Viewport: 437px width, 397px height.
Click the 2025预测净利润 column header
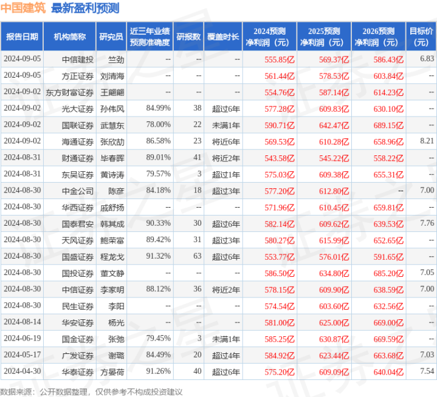click(x=324, y=36)
